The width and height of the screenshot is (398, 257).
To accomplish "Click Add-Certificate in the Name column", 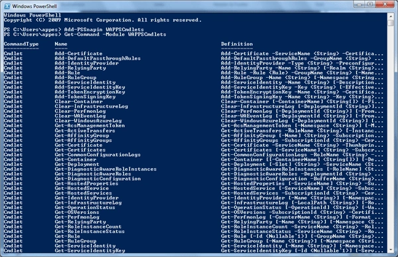I will [x=78, y=54].
